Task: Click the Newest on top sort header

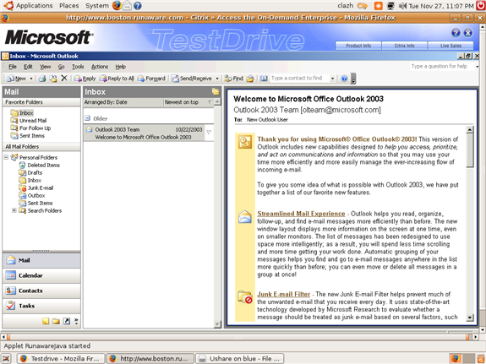Action: pos(188,102)
